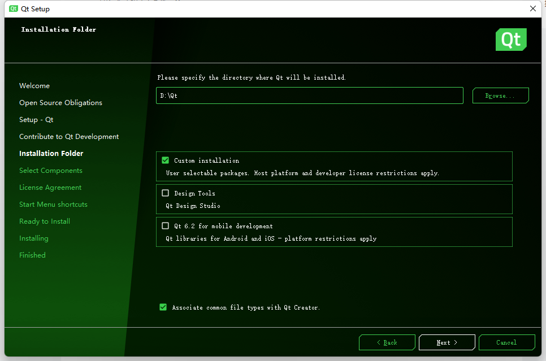Click Ready to Install in sidebar

pos(45,221)
